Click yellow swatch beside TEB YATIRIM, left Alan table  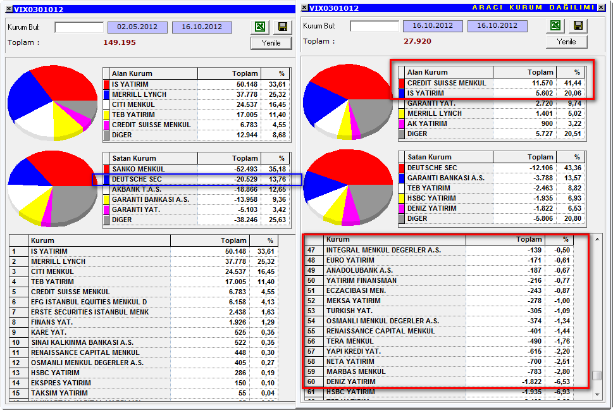pos(106,115)
